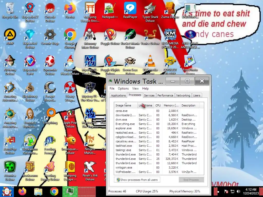The width and height of the screenshot is (263, 197).
Task: Switch to the Services tab
Action: (x=149, y=95)
